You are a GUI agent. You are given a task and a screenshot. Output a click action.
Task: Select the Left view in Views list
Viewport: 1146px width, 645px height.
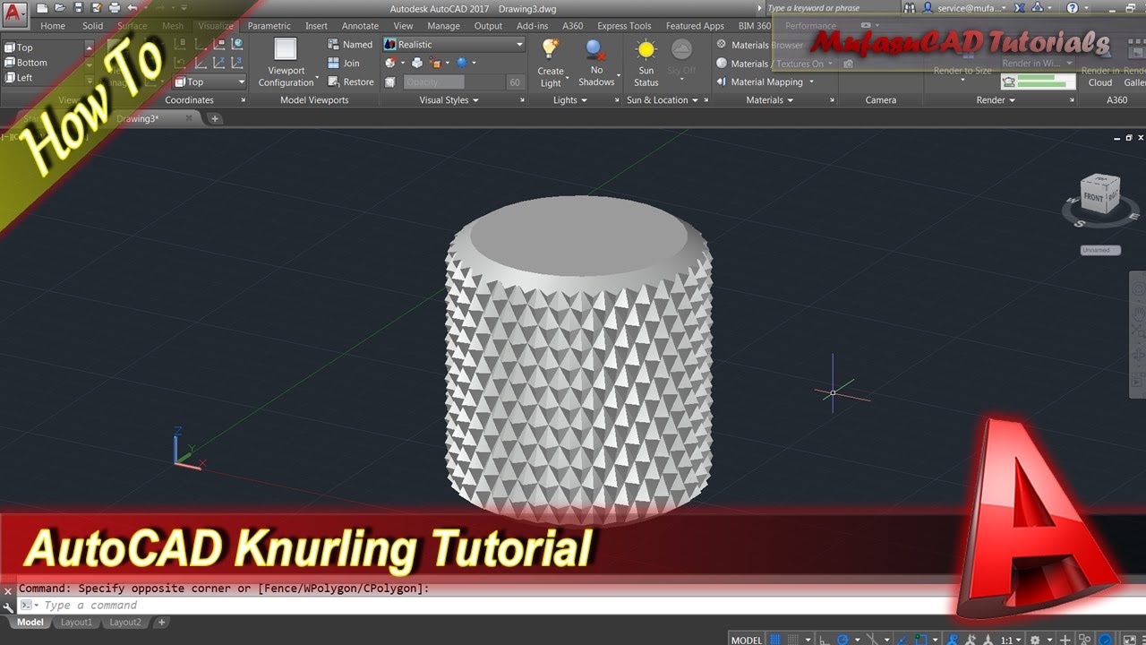19,78
